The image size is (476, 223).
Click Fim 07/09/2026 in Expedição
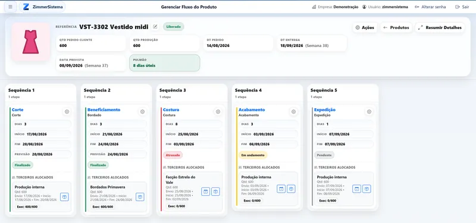coord(344,144)
